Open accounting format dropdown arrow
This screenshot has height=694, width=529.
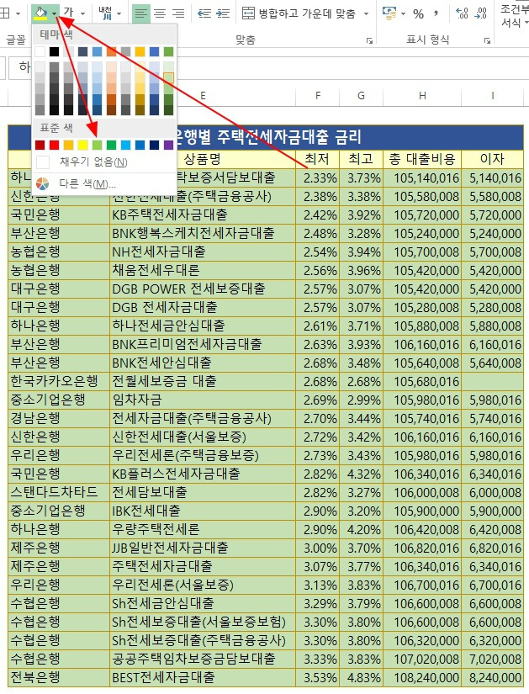point(404,14)
